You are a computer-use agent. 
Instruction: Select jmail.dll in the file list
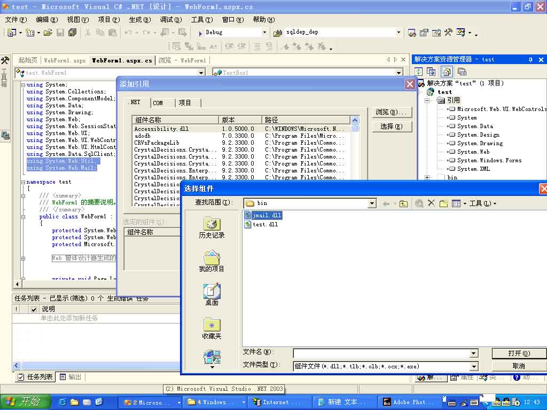[x=263, y=216]
